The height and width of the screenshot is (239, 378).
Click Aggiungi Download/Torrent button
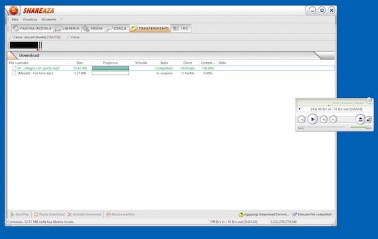[264, 214]
